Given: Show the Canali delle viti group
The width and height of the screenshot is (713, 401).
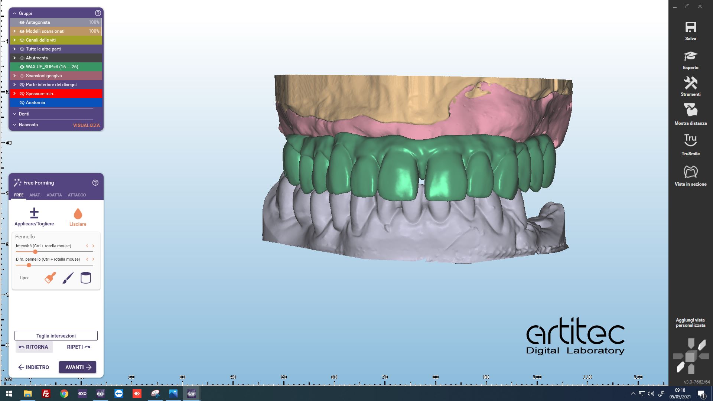Looking at the screenshot, I should point(22,40).
